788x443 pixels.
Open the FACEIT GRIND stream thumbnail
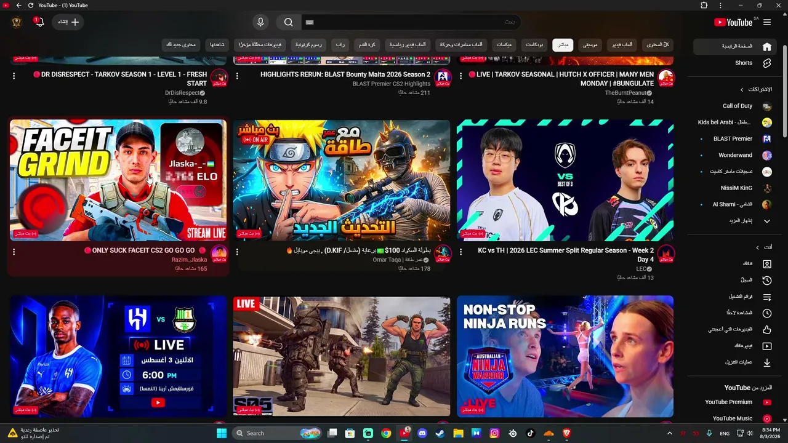point(118,180)
